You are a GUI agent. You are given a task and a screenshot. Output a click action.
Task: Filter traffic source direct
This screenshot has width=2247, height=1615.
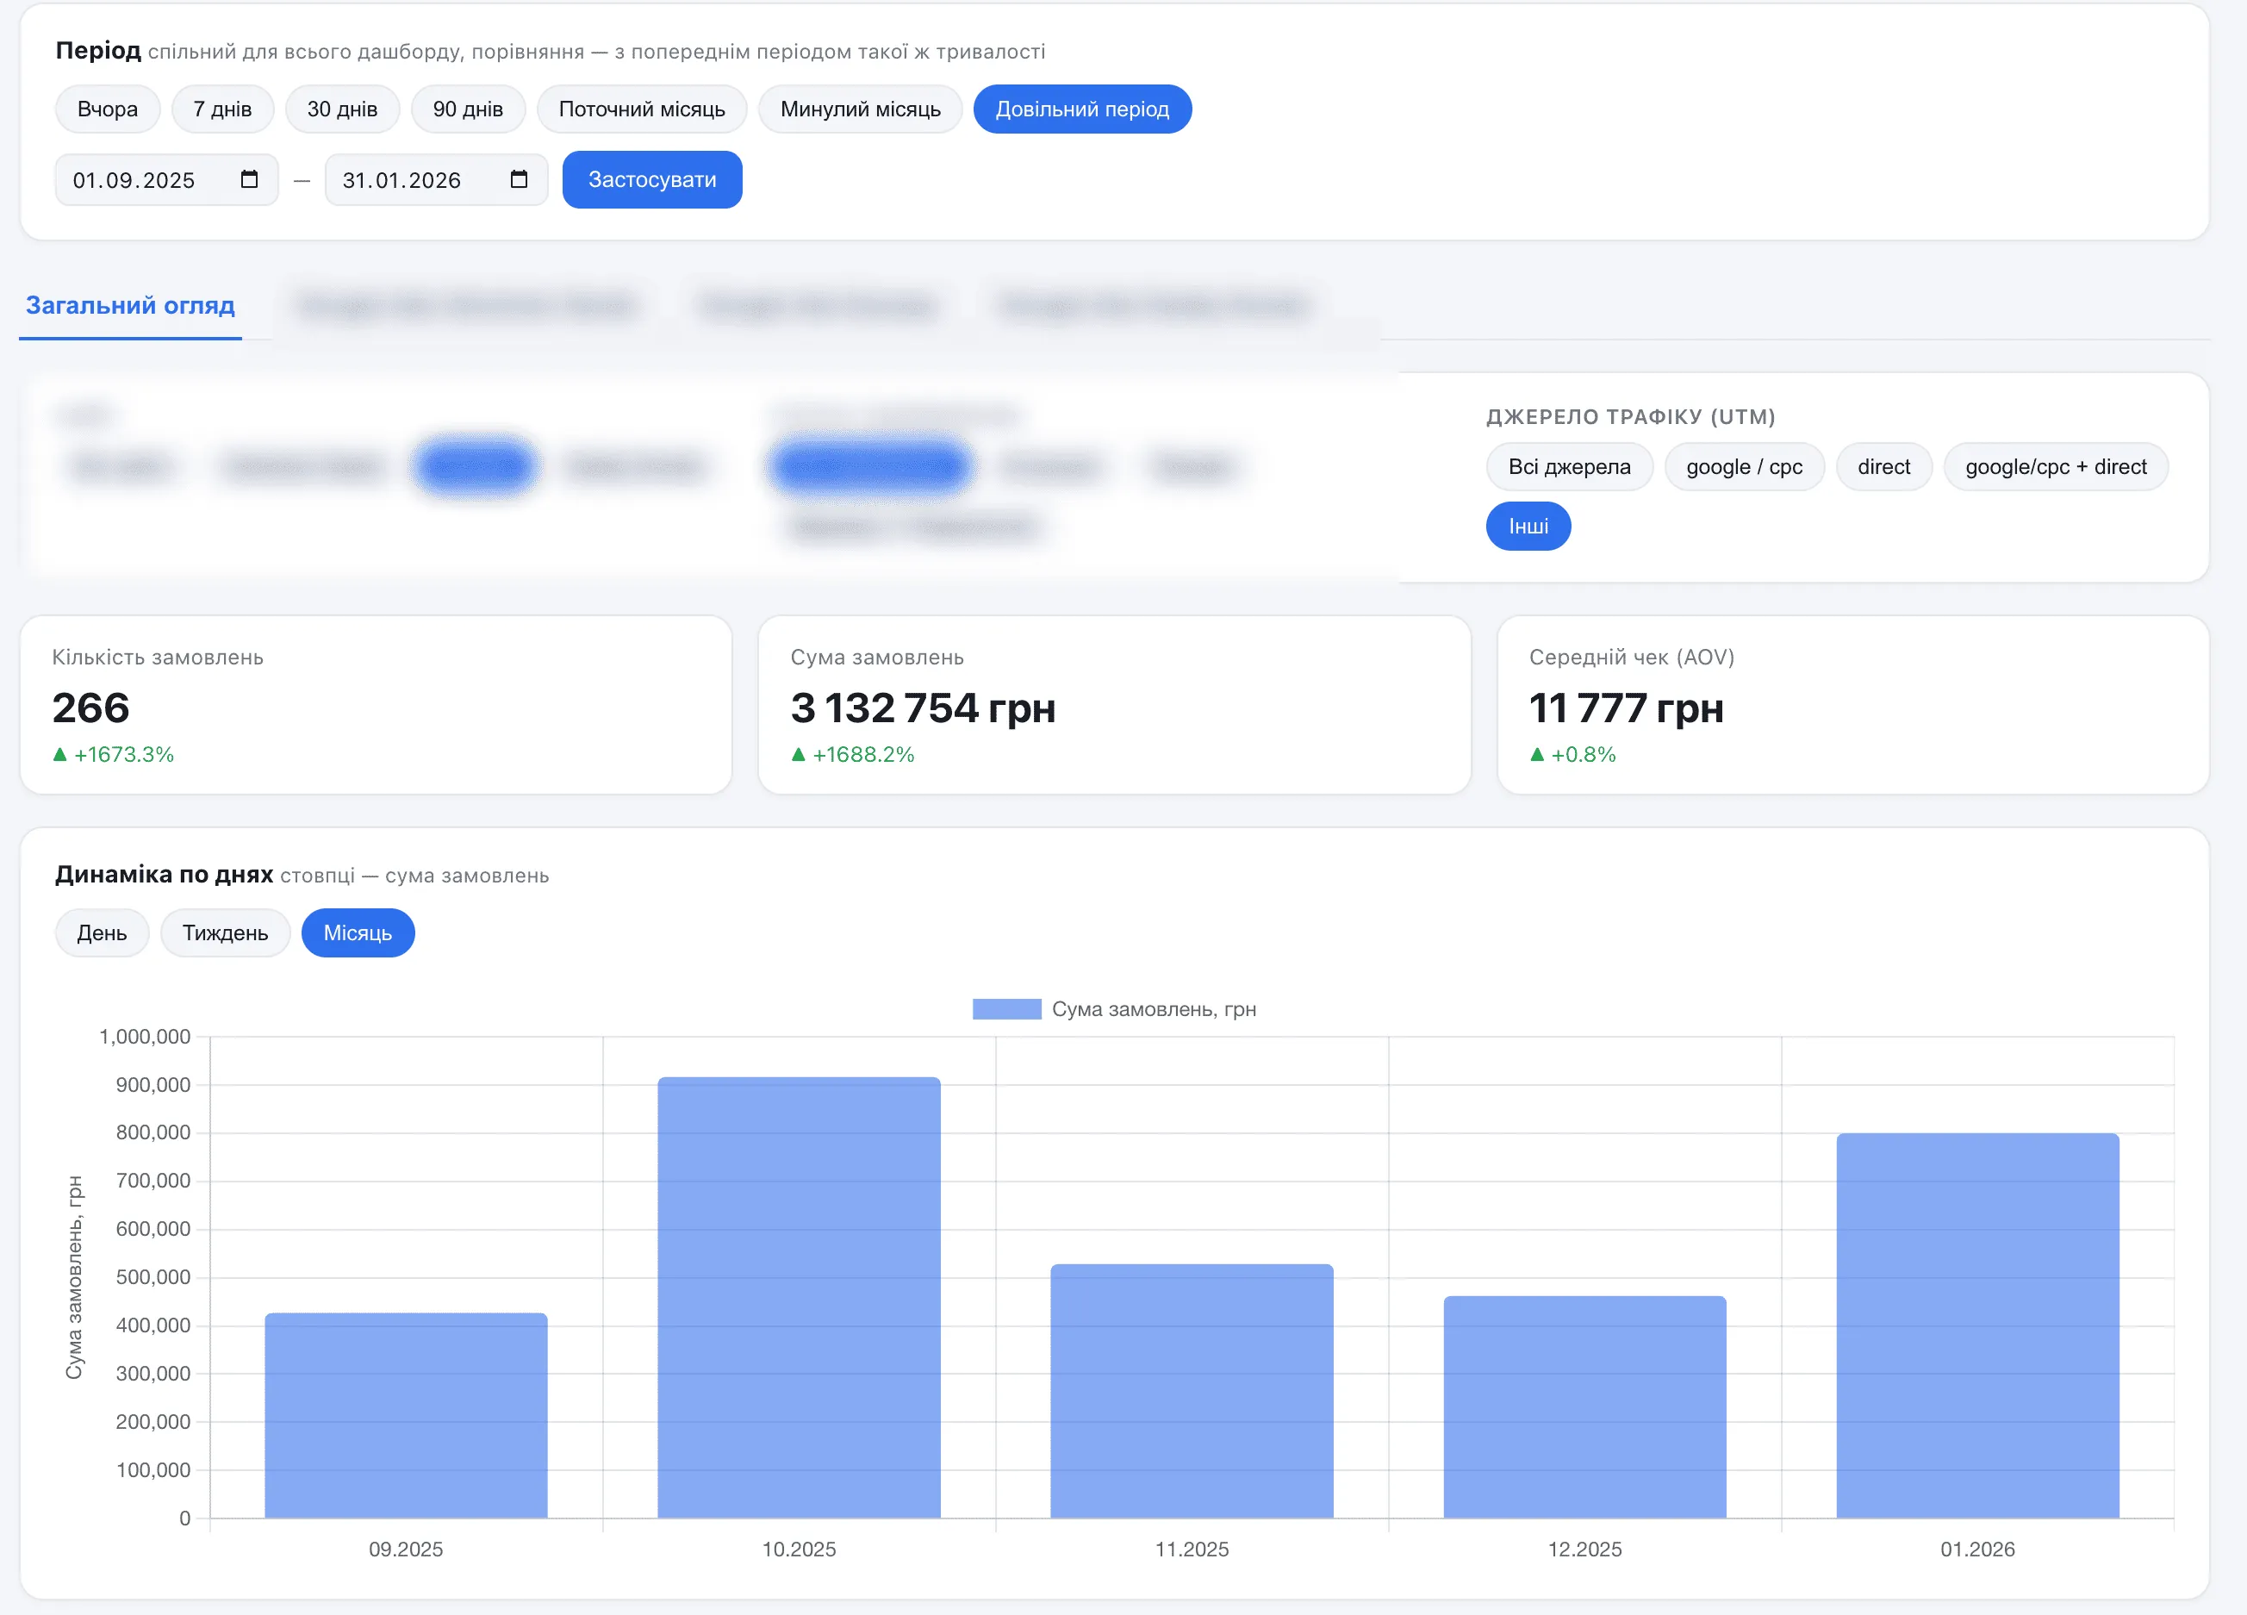pos(1883,467)
